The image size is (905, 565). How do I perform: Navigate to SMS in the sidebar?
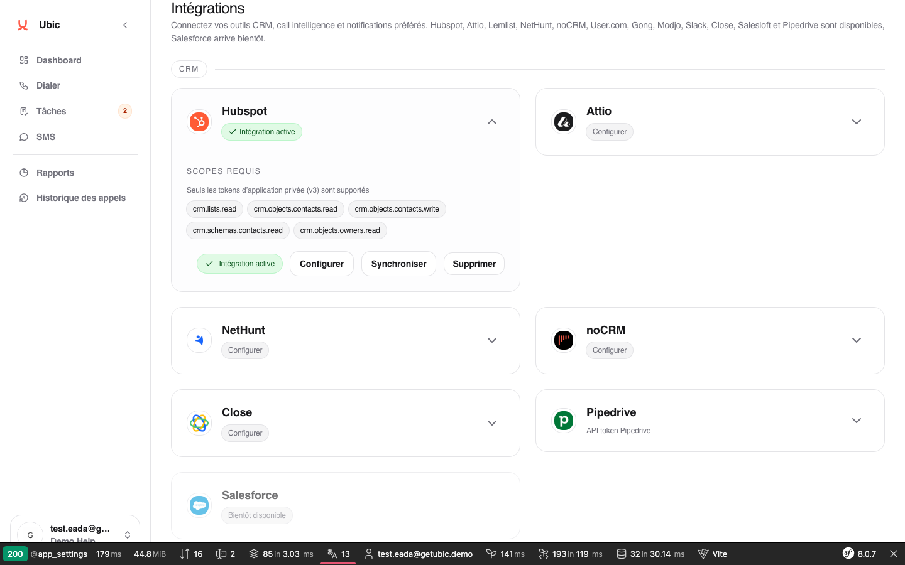(x=75, y=137)
